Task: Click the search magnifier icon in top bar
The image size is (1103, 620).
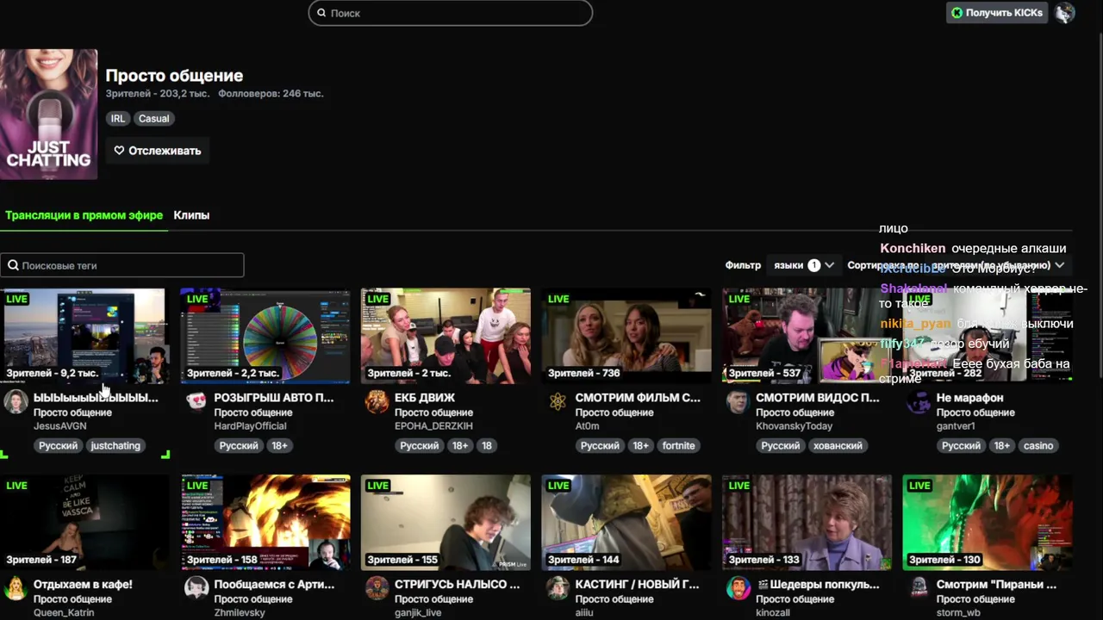Action: pos(321,13)
